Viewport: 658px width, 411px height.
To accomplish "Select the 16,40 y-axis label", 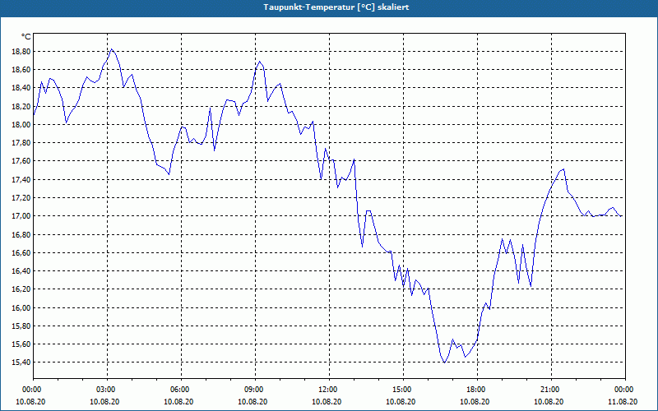I will pyautogui.click(x=21, y=271).
